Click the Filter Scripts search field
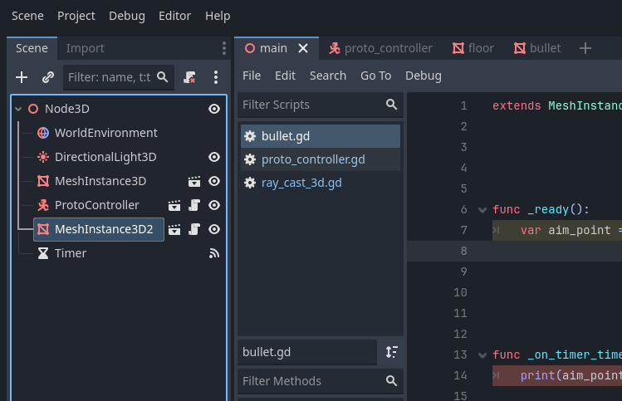 311,105
